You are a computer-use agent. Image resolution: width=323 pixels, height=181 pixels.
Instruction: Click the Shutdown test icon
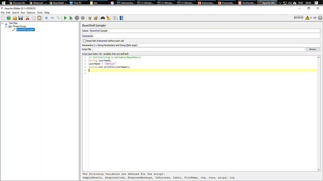(83, 18)
